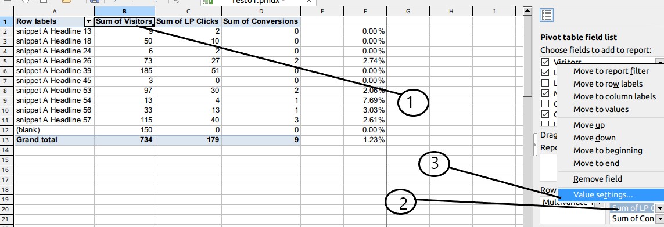The image size is (664, 227).
Task: Toggle the checked field starting with C
Action: [545, 114]
